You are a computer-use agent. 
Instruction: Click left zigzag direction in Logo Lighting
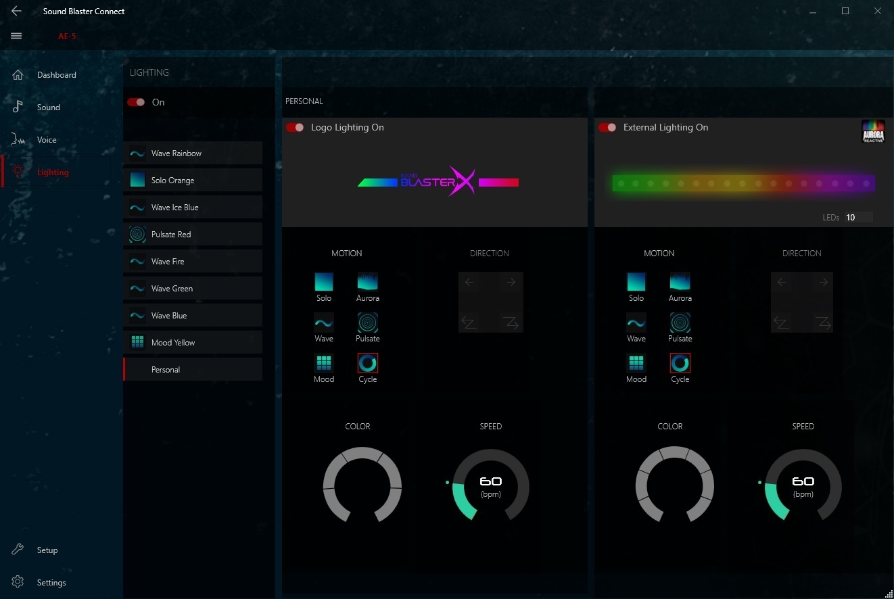point(469,322)
